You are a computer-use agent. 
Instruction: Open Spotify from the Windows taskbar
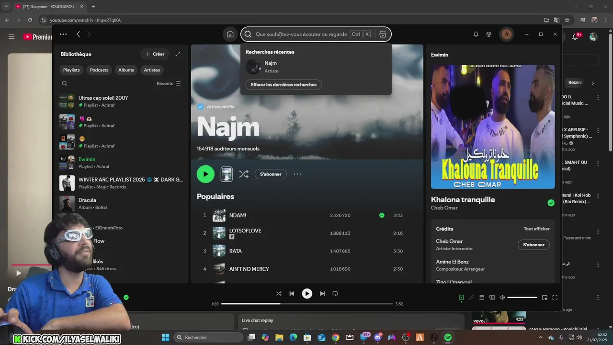(x=448, y=337)
